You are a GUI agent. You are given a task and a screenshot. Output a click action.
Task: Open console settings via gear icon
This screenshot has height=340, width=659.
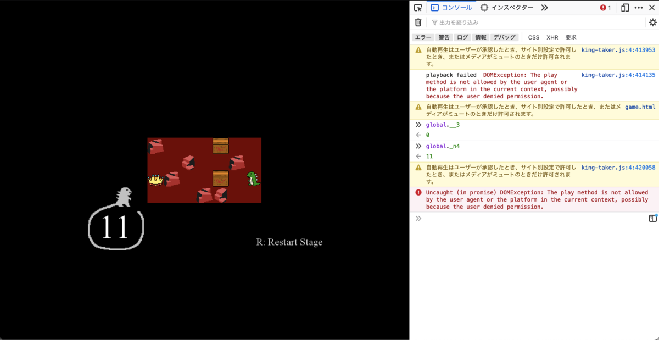click(652, 23)
